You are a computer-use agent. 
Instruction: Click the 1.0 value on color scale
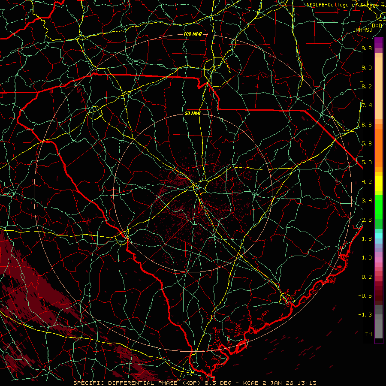[367, 257]
